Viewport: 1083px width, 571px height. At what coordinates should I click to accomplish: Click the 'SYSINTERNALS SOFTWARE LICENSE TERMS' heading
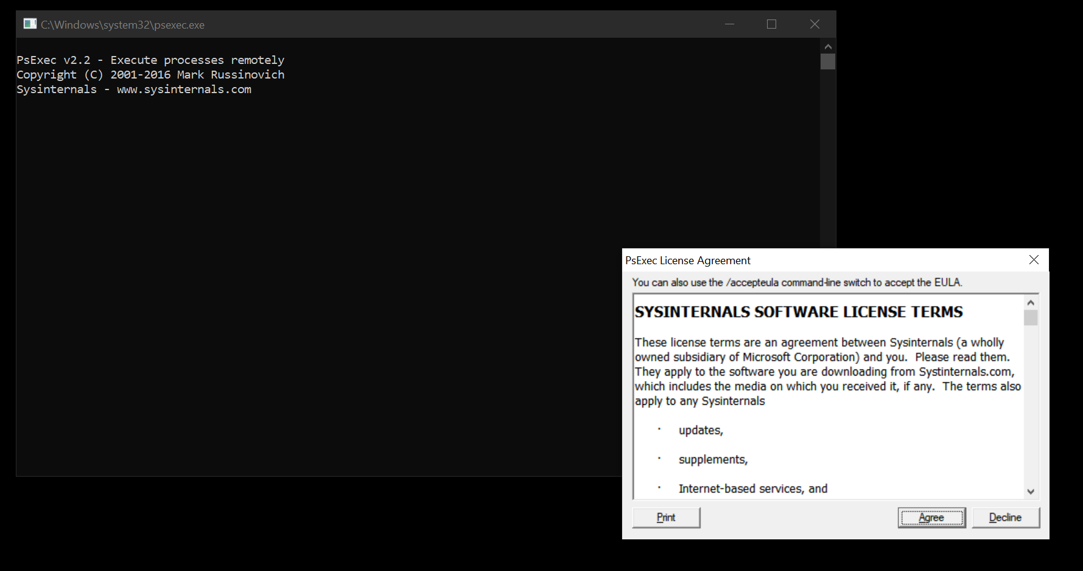point(799,312)
